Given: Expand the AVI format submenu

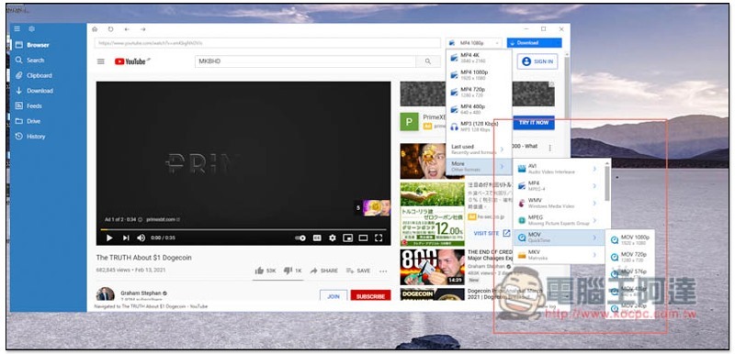Looking at the screenshot, I should [x=559, y=169].
